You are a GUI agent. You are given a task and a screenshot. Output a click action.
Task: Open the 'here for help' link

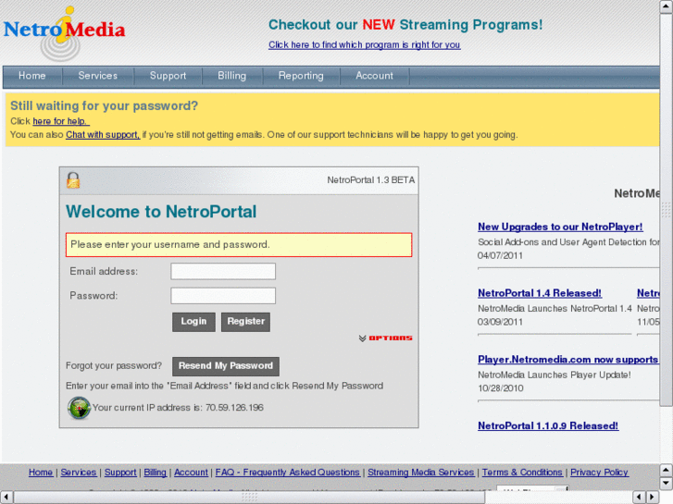pyautogui.click(x=61, y=121)
